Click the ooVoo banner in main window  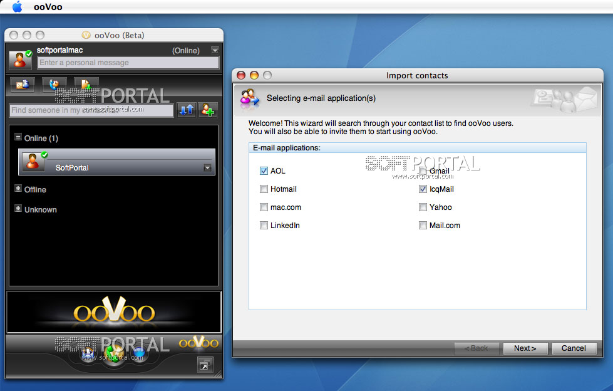(114, 312)
